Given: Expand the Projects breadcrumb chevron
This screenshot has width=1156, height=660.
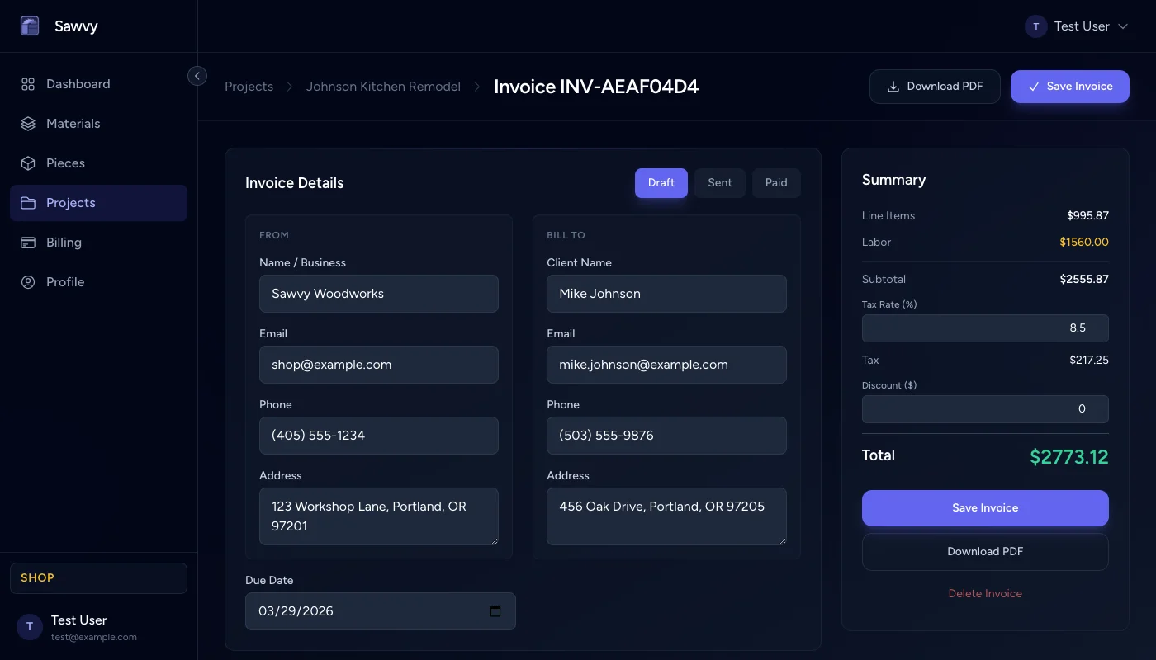Looking at the screenshot, I should 289,86.
